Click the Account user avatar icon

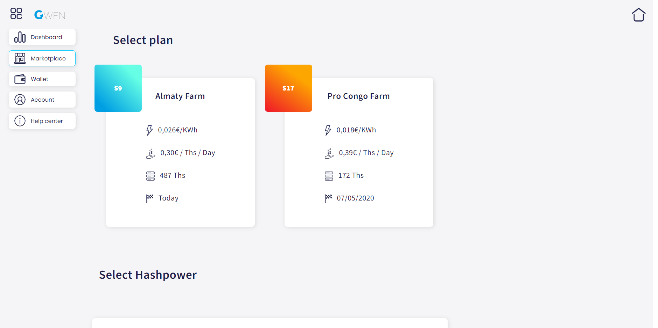click(x=20, y=100)
